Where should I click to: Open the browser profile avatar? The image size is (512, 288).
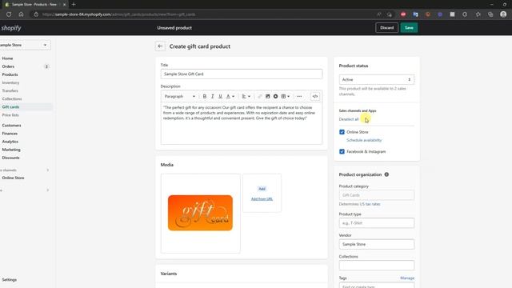[503, 14]
